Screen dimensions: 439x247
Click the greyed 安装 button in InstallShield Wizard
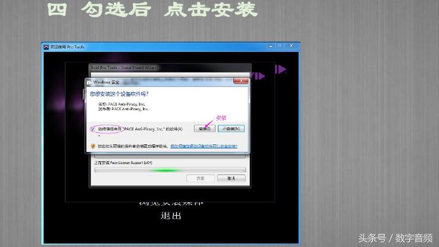coord(200,179)
